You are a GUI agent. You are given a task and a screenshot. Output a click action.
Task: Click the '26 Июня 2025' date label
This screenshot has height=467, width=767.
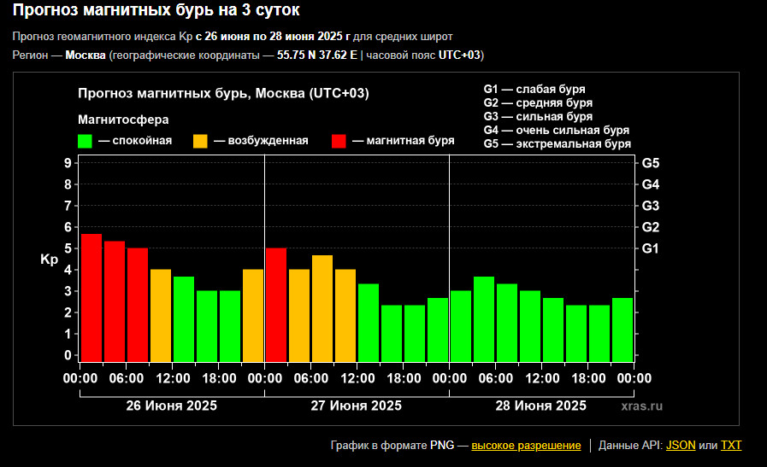(x=171, y=406)
